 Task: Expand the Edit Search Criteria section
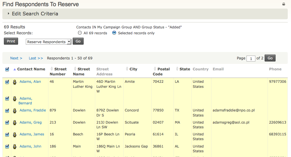click(x=35, y=14)
